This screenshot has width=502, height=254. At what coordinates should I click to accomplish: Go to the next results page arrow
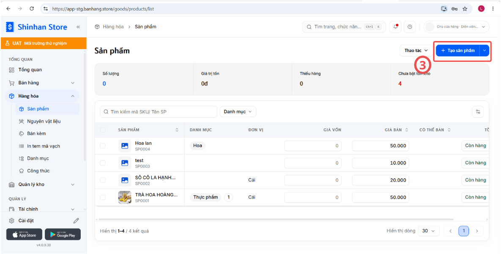pos(477,231)
